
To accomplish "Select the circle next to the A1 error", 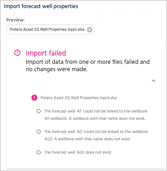I will [x=39, y=111].
